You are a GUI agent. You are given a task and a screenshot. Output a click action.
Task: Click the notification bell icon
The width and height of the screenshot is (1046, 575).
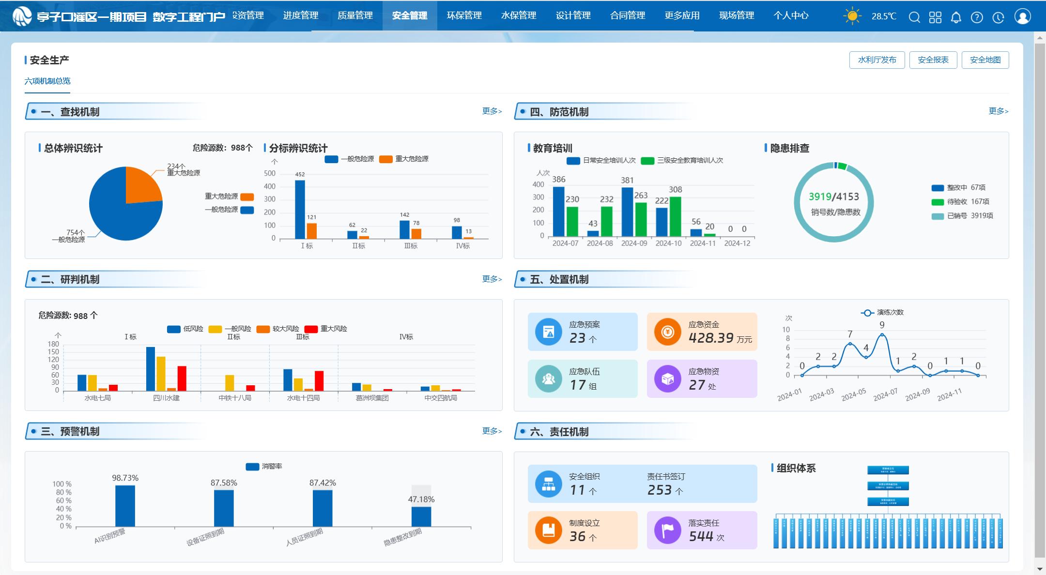956,17
